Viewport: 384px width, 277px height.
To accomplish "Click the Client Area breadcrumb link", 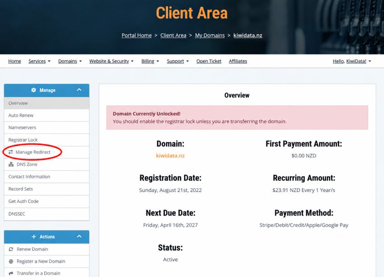I will (173, 36).
